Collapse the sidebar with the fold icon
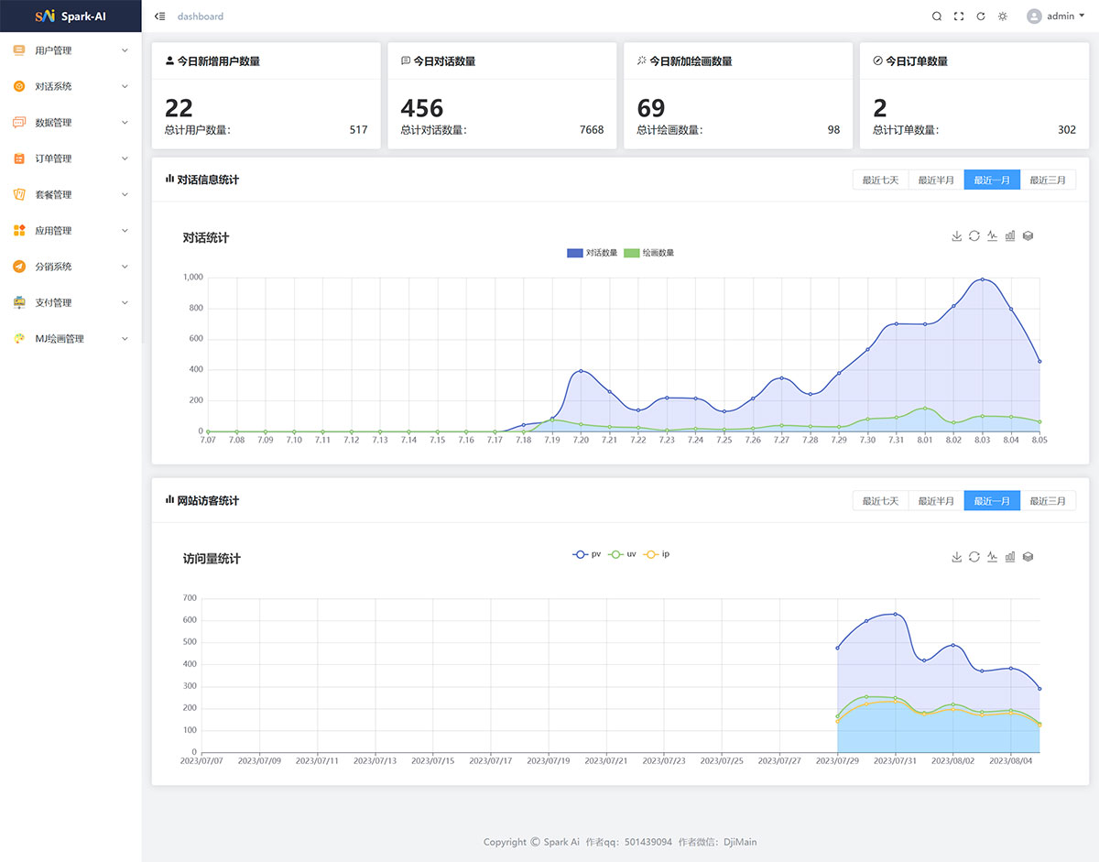1099x862 pixels. point(160,16)
